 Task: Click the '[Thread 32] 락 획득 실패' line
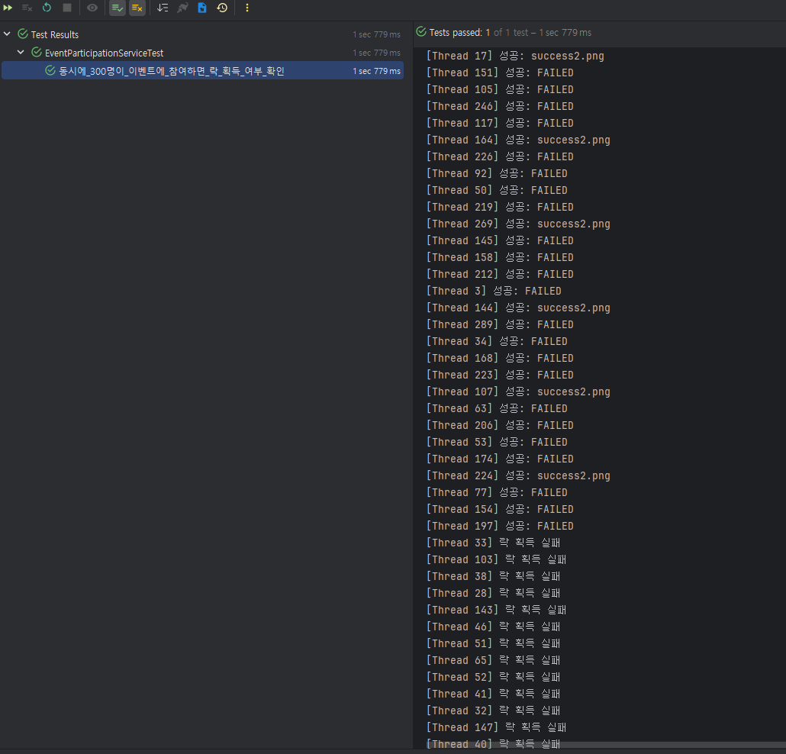(x=493, y=711)
